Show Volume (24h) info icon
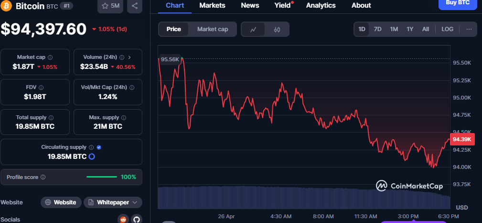This screenshot has width=482, height=223. click(122, 57)
